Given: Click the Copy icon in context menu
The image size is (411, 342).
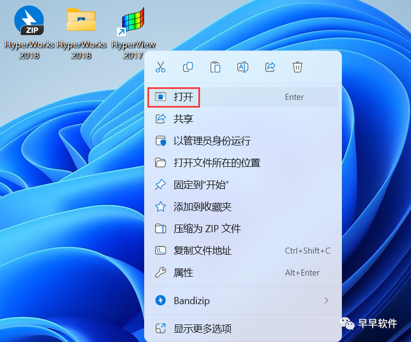Looking at the screenshot, I should (188, 67).
